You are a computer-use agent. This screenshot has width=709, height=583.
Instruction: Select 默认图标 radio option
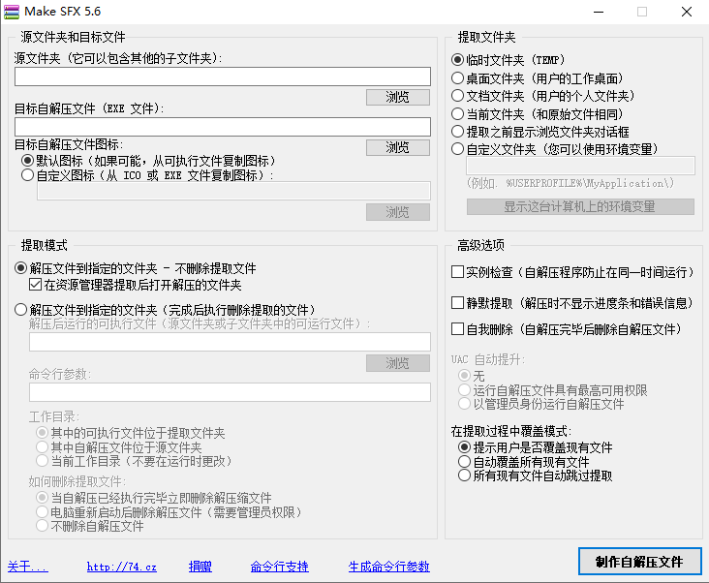pos(27,161)
